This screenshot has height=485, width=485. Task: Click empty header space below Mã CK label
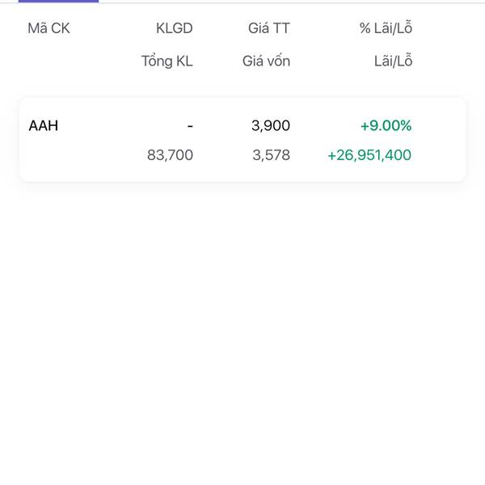48,61
